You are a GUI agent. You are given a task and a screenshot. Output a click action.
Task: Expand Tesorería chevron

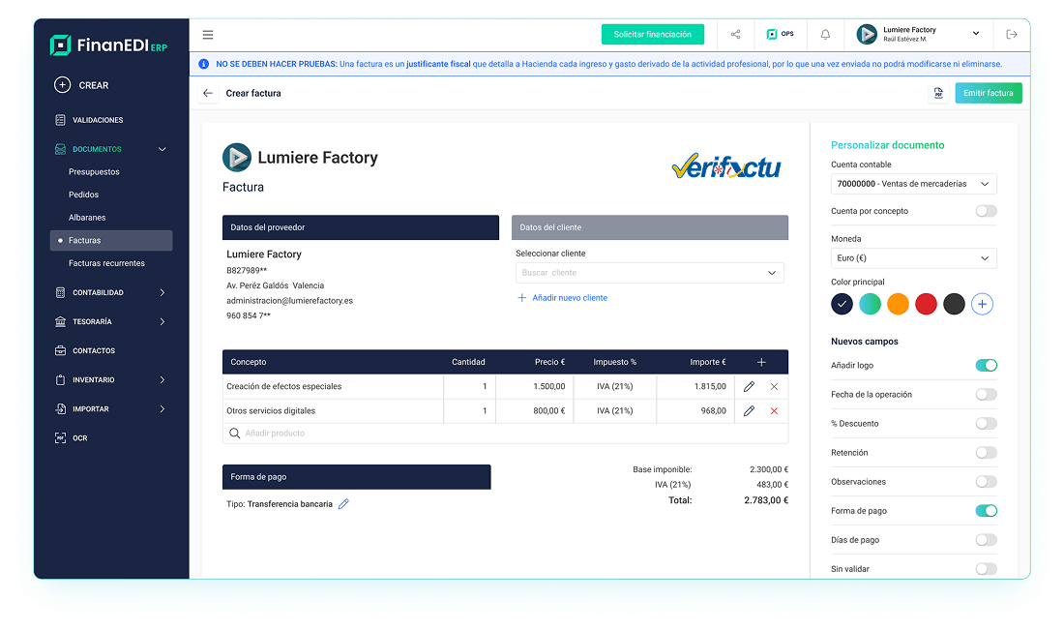[163, 321]
